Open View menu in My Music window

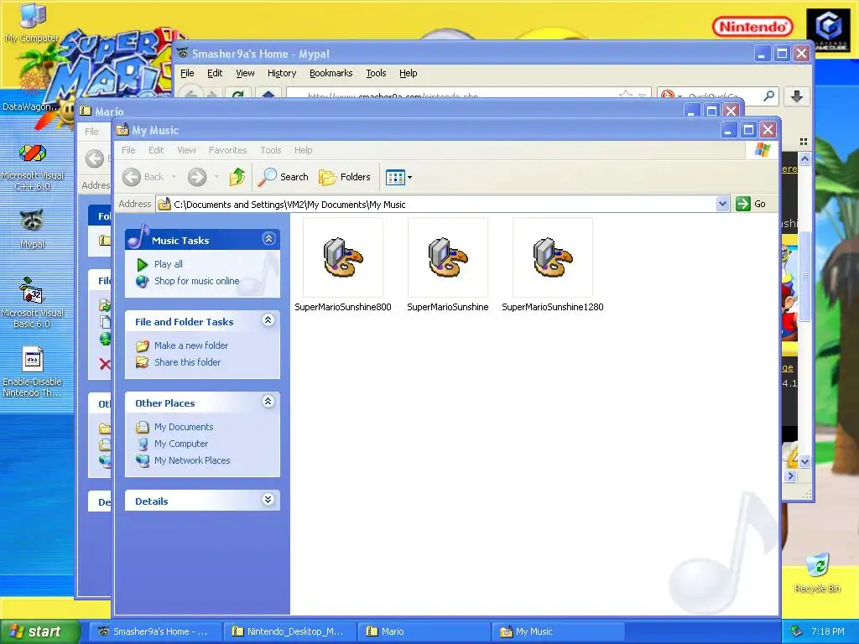186,150
